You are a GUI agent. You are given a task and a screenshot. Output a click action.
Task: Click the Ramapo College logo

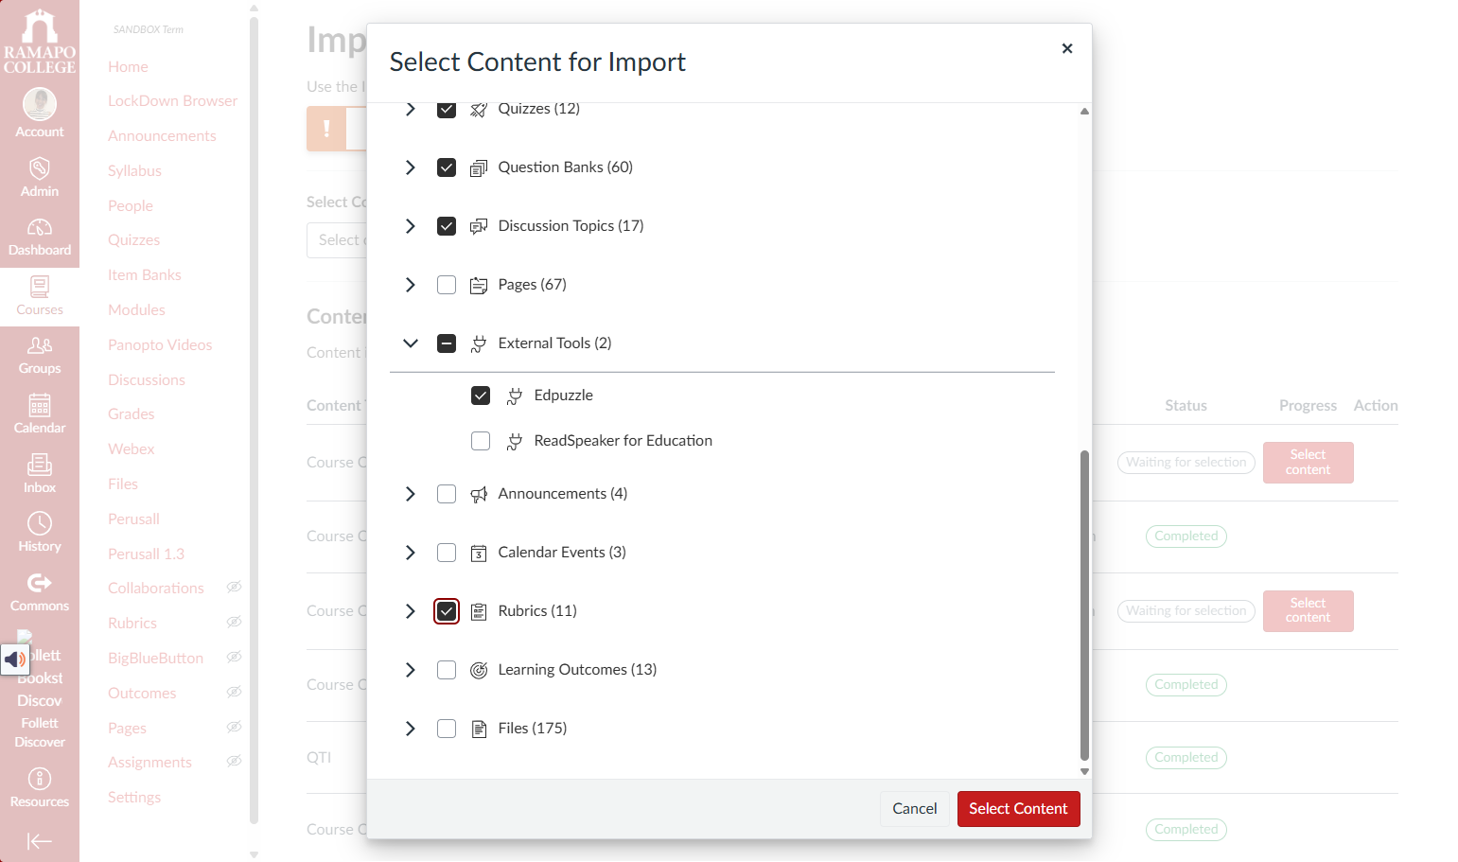coord(40,41)
